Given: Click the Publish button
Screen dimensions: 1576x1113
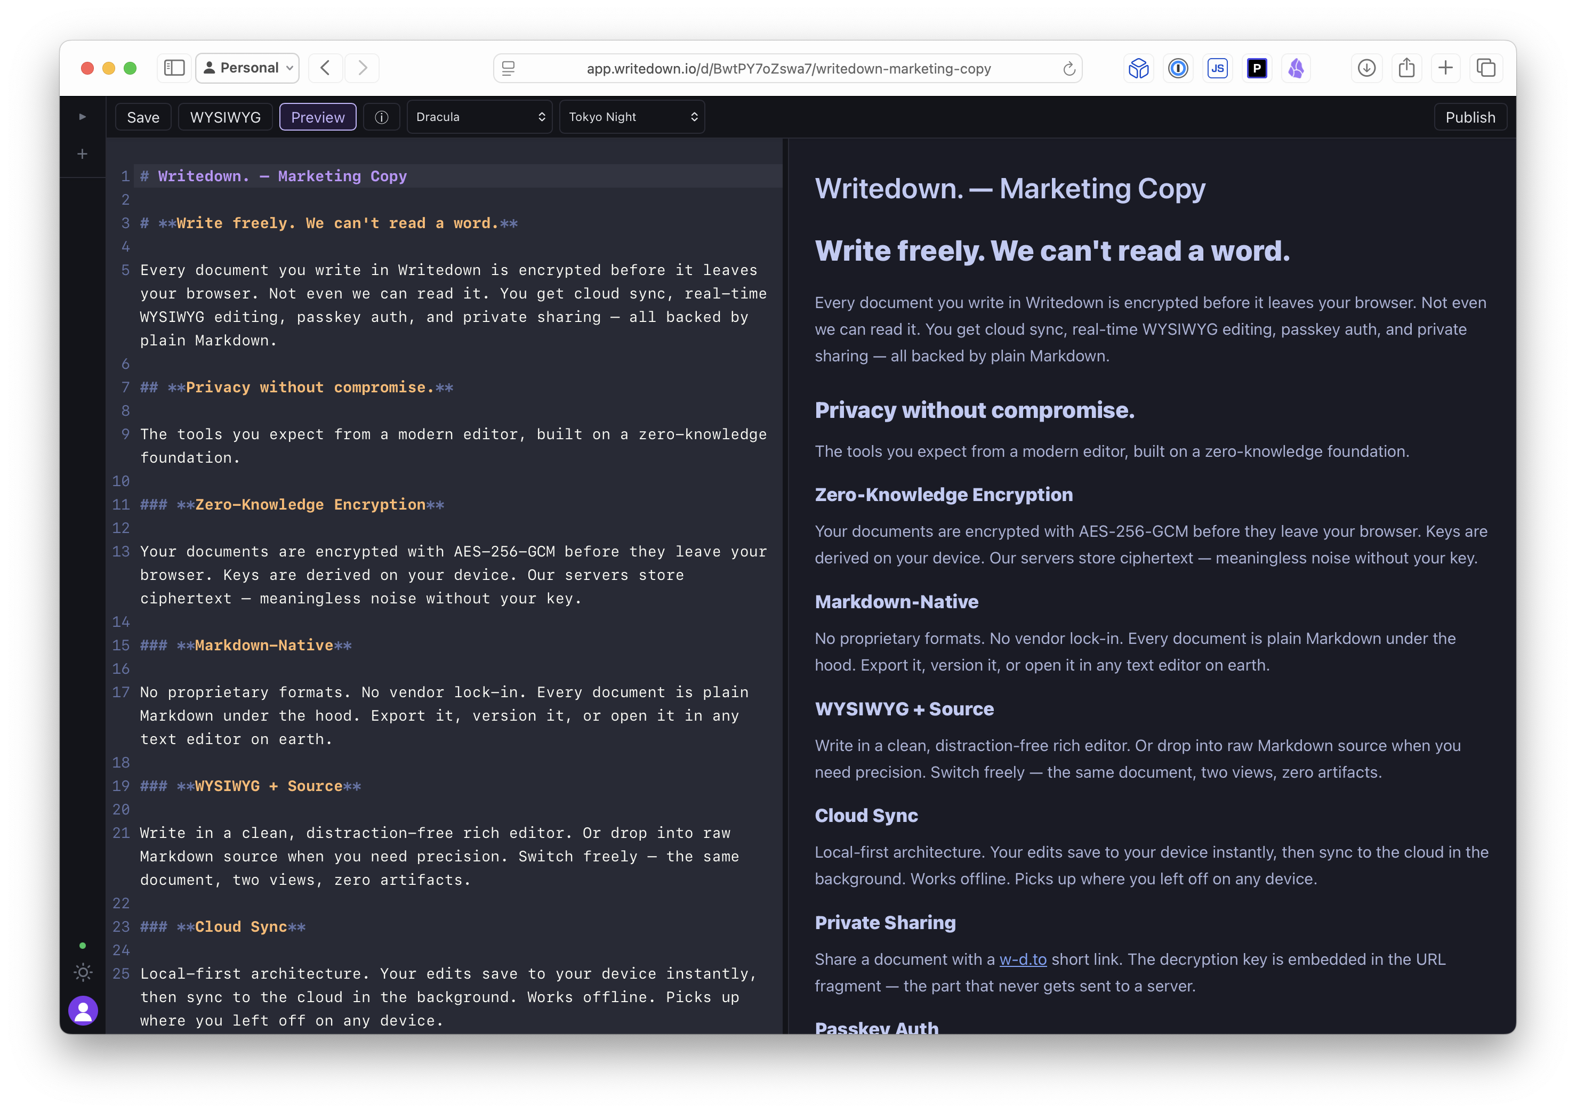Looking at the screenshot, I should click(1470, 117).
